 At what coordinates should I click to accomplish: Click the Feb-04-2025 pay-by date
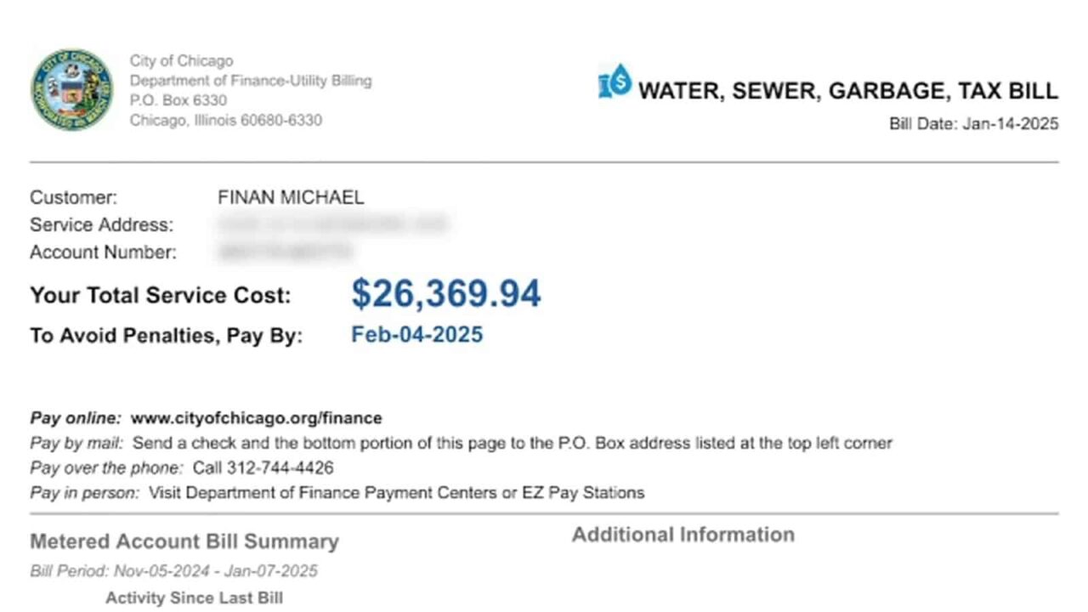click(417, 334)
